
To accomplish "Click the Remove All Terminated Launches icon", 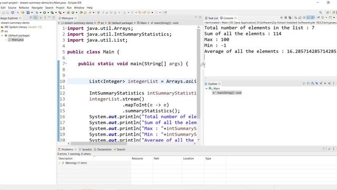I will pyautogui.click(x=290, y=17).
